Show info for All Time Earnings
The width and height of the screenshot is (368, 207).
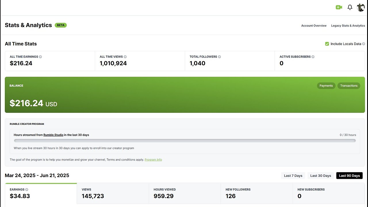(x=40, y=57)
